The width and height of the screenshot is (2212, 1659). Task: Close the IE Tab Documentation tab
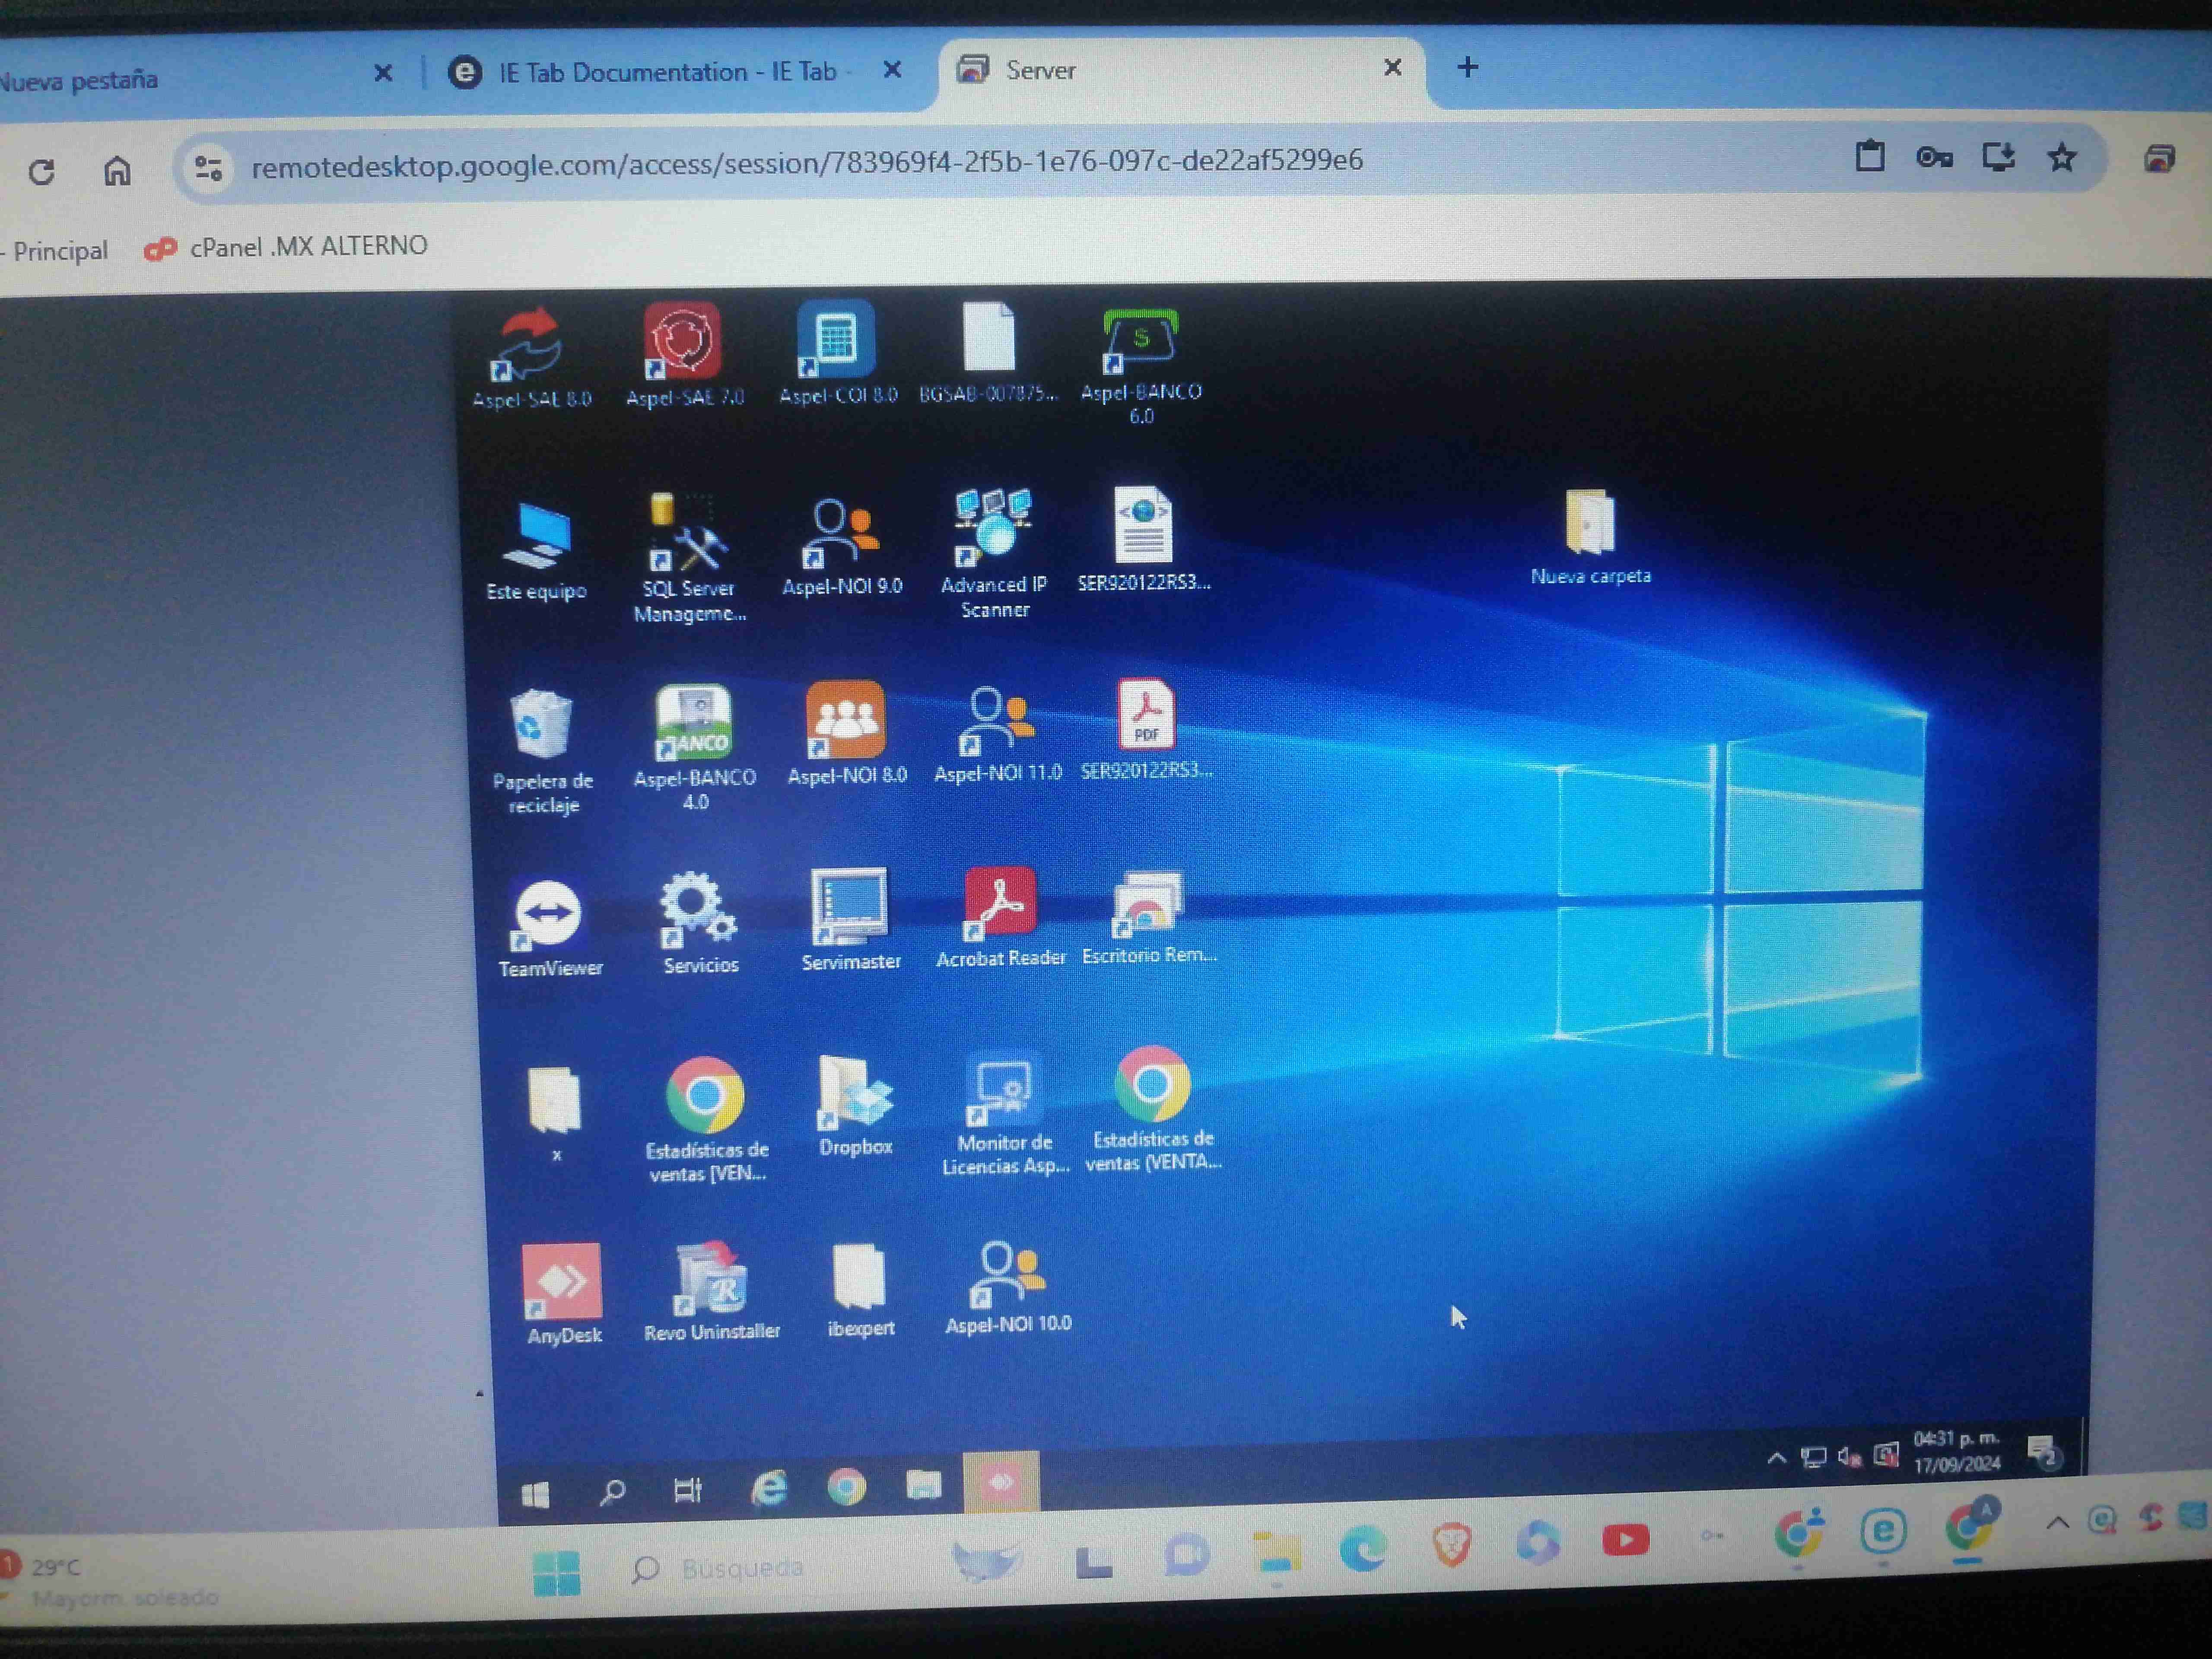click(x=893, y=70)
